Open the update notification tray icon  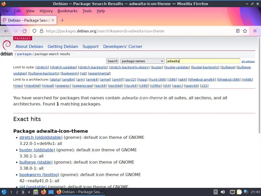(x=245, y=192)
